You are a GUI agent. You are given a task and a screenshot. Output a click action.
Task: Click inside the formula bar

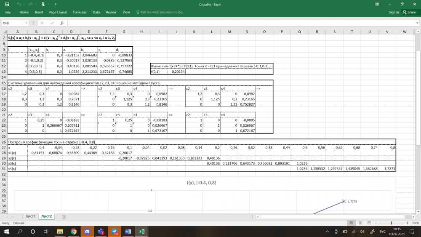tap(241, 23)
